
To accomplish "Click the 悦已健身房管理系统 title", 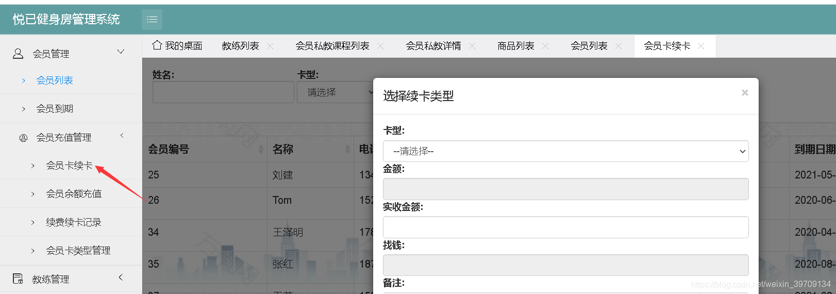I will (66, 20).
